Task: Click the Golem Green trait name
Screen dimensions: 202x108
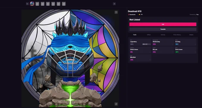Action: 134,49
